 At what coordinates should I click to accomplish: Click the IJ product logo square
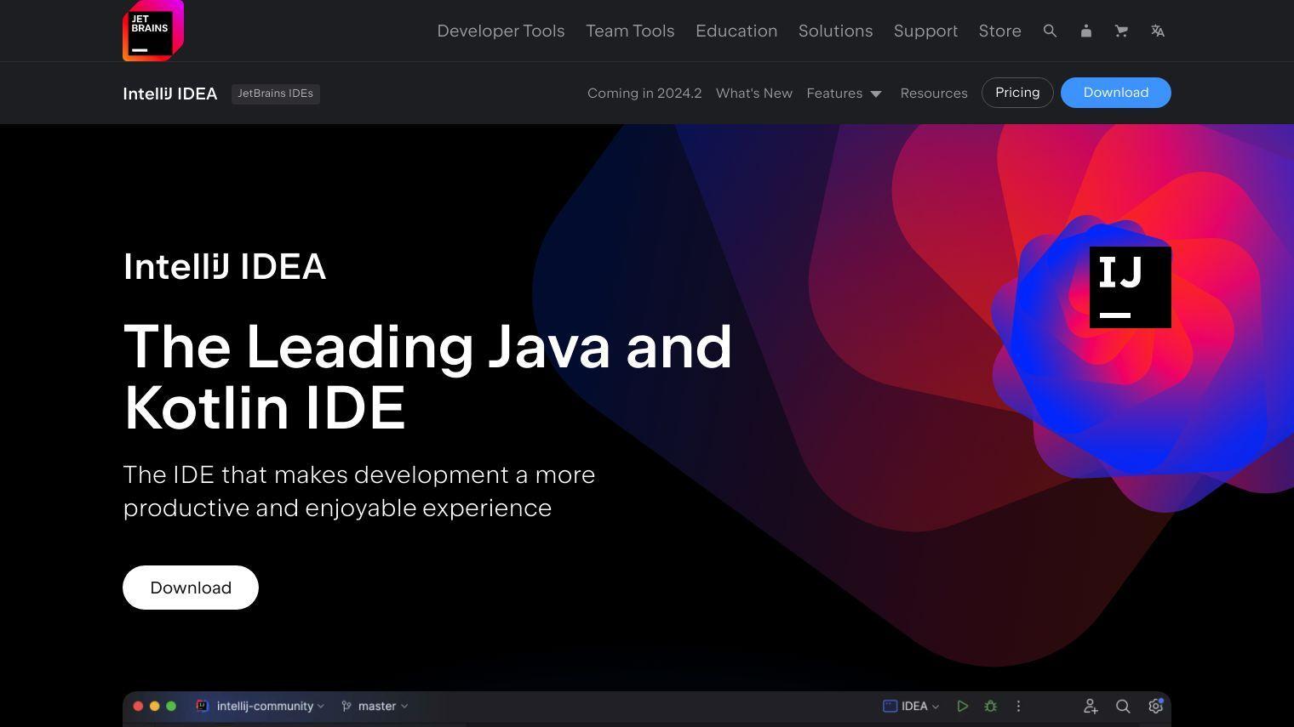coord(1131,287)
